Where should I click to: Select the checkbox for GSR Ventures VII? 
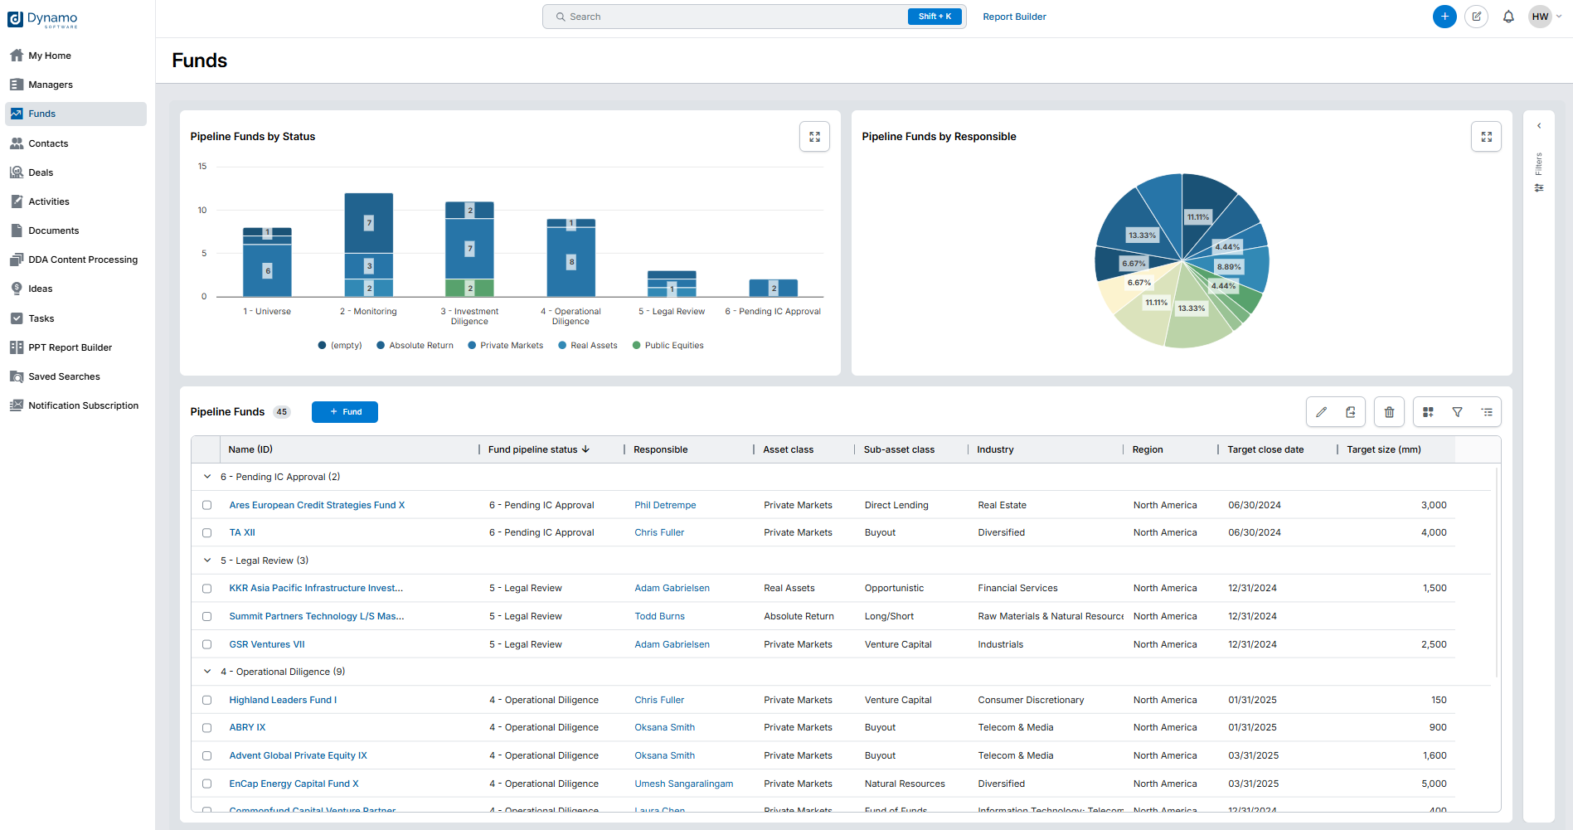tap(207, 644)
